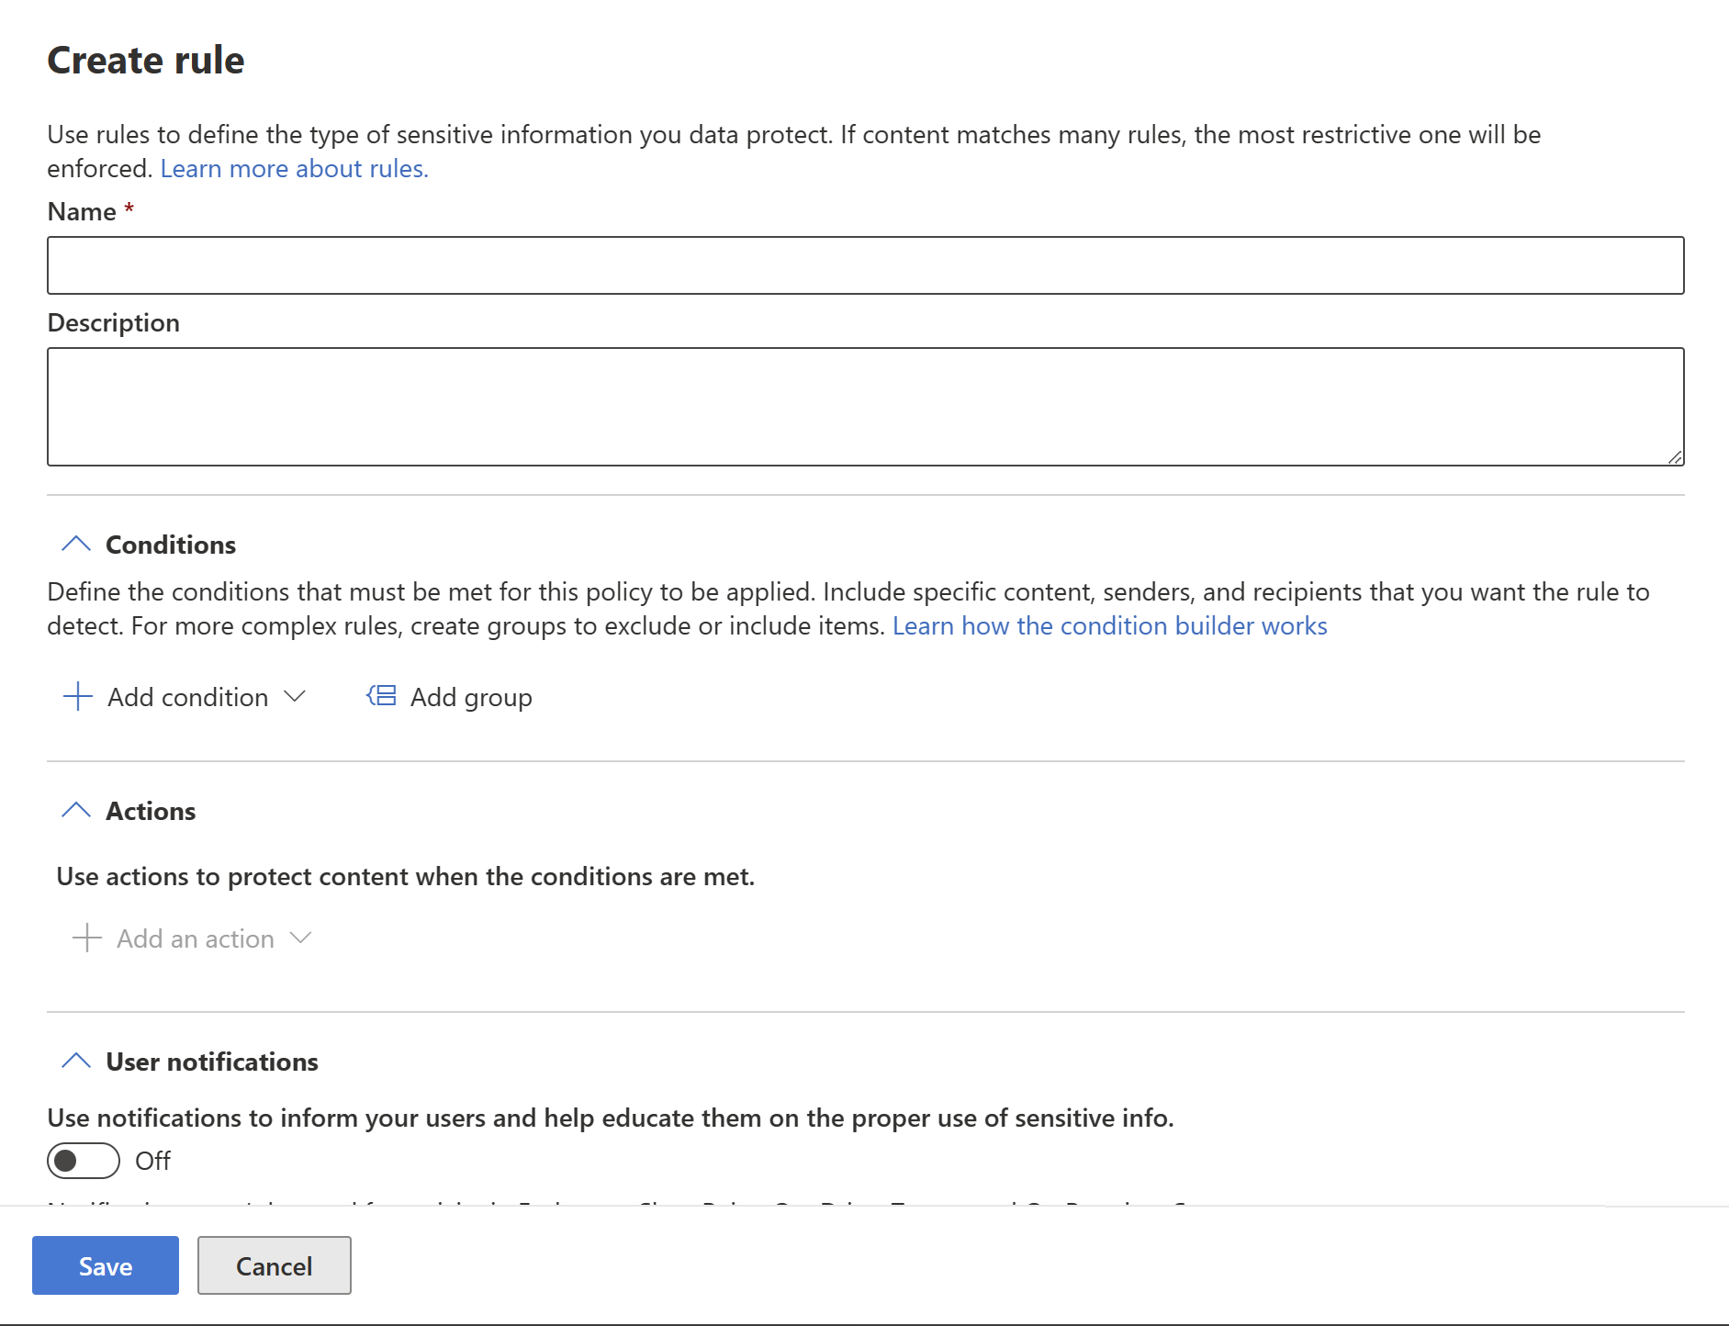Collapse the Actions section chevron
The height and width of the screenshot is (1326, 1729).
pos(76,809)
